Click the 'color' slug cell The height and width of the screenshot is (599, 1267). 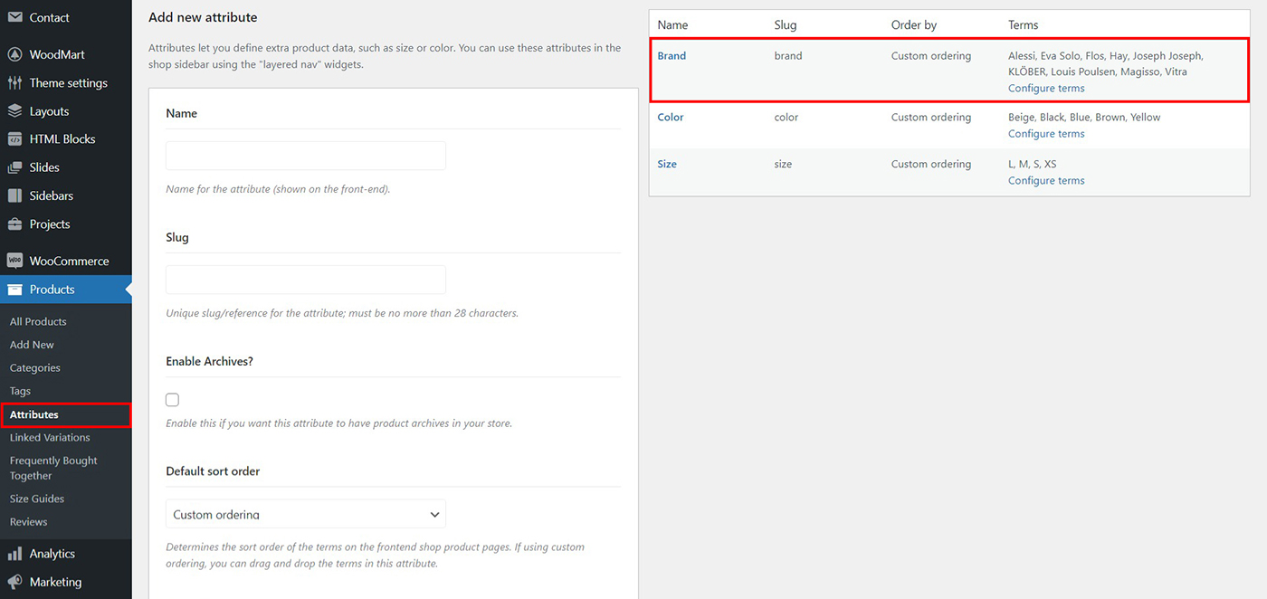pos(786,118)
